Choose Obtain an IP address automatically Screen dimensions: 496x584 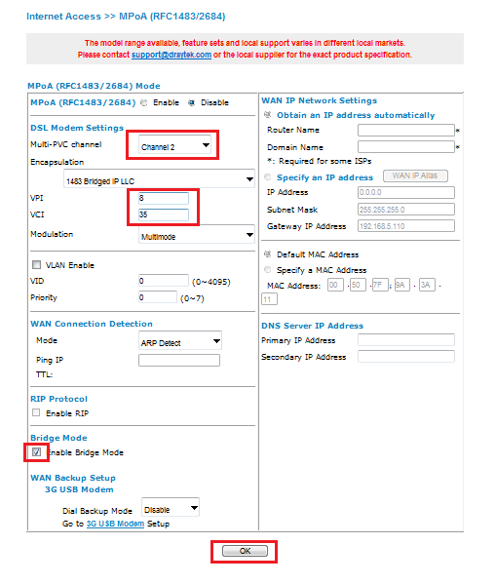click(x=267, y=115)
